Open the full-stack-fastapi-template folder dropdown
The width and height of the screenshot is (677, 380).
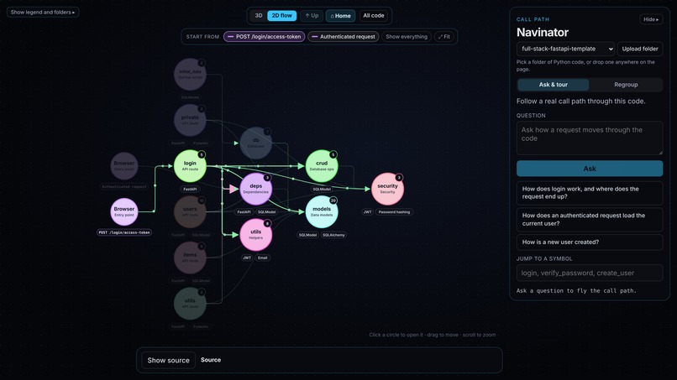tap(565, 49)
